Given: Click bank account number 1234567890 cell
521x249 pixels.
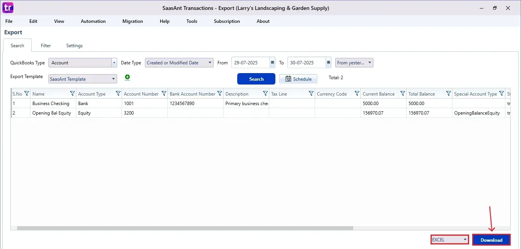Looking at the screenshot, I should [195, 103].
